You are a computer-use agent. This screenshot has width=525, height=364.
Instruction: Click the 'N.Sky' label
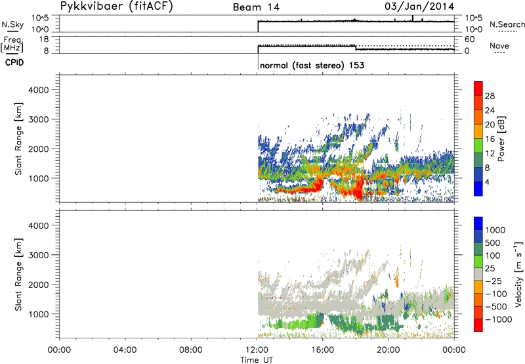12,24
